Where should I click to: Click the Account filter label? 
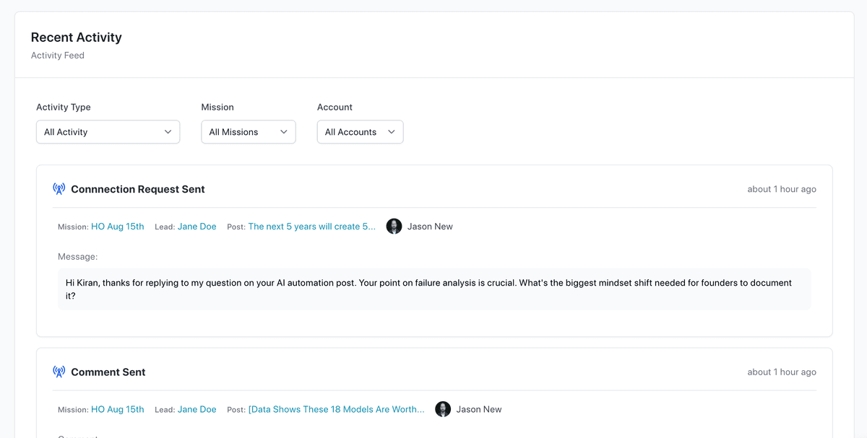335,107
